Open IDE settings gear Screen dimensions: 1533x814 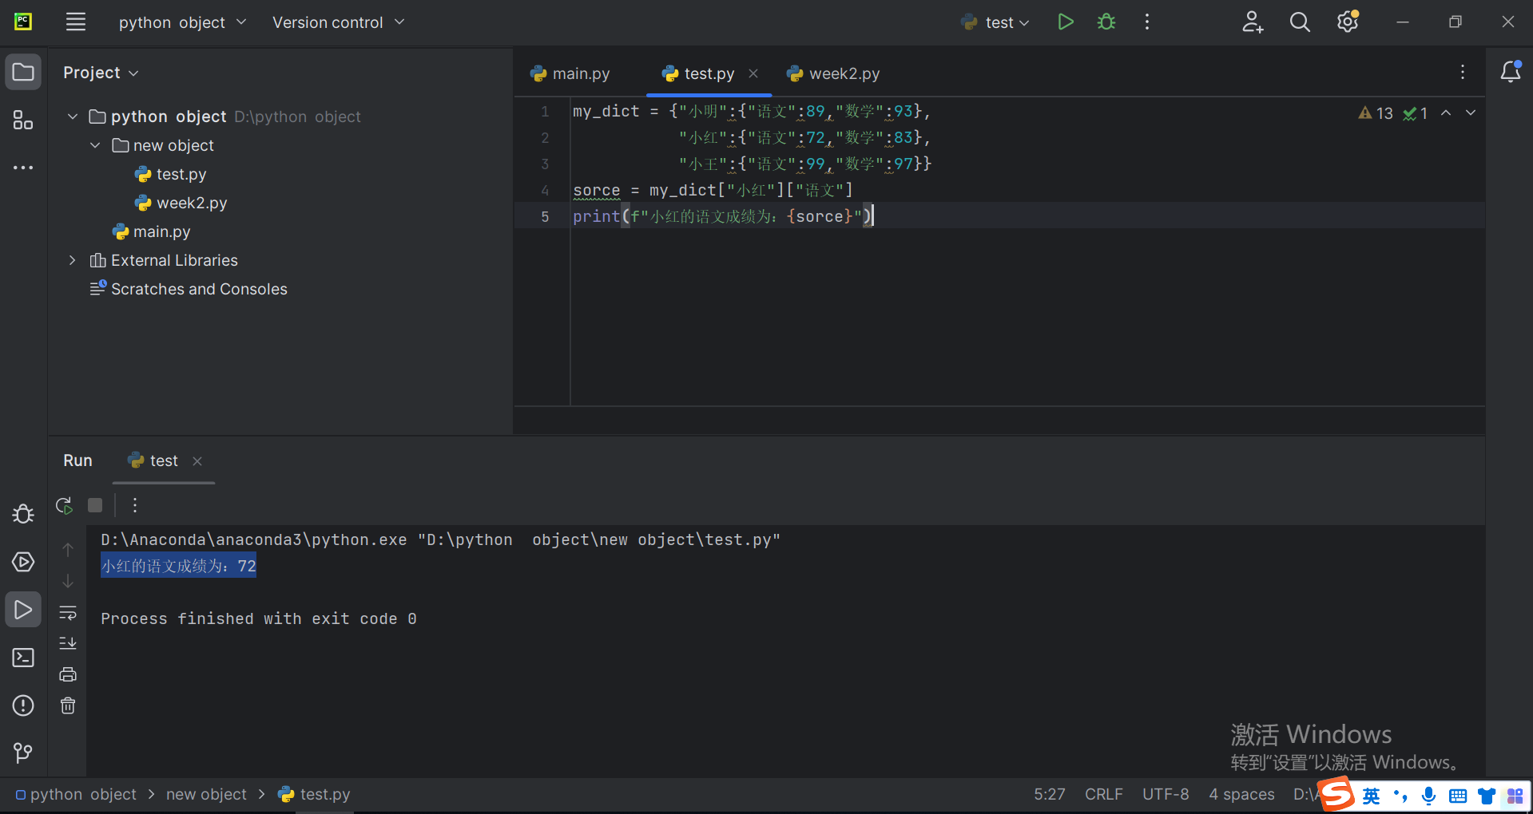pos(1348,22)
